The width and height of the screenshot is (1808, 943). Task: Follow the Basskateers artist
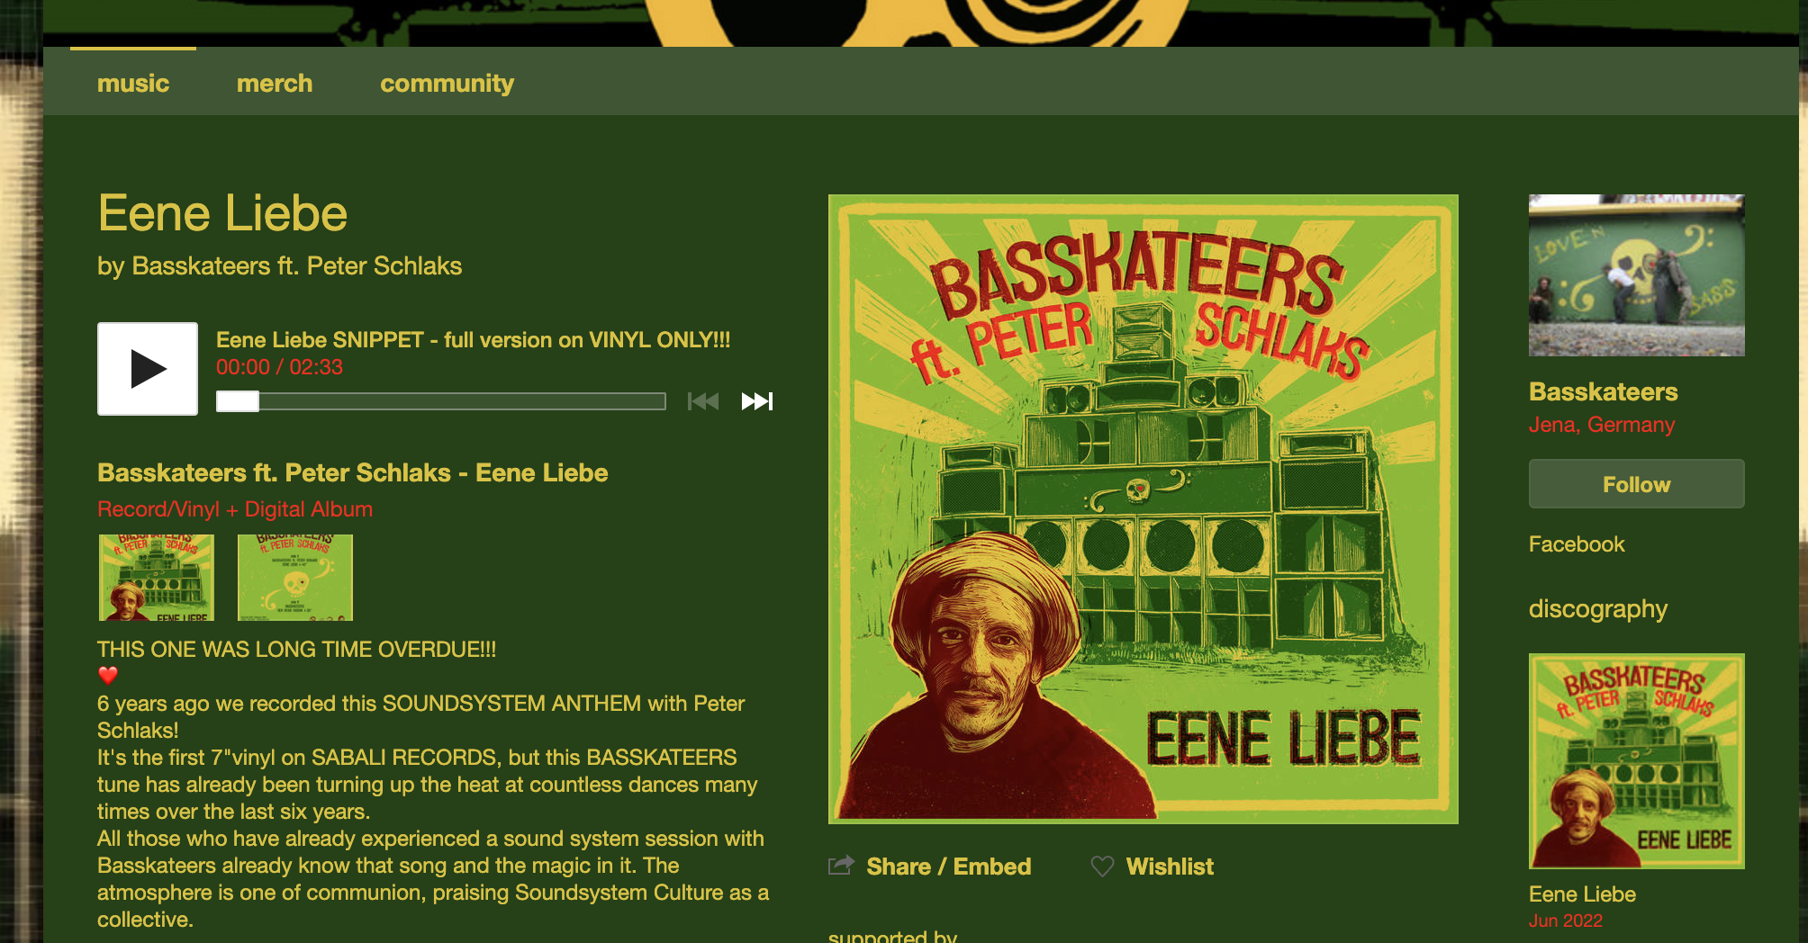(x=1636, y=484)
